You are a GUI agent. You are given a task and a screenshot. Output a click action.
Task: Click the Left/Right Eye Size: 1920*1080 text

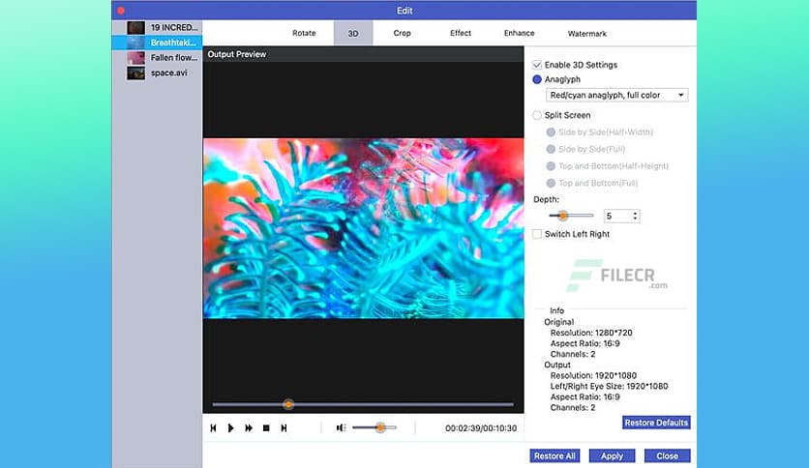[609, 386]
